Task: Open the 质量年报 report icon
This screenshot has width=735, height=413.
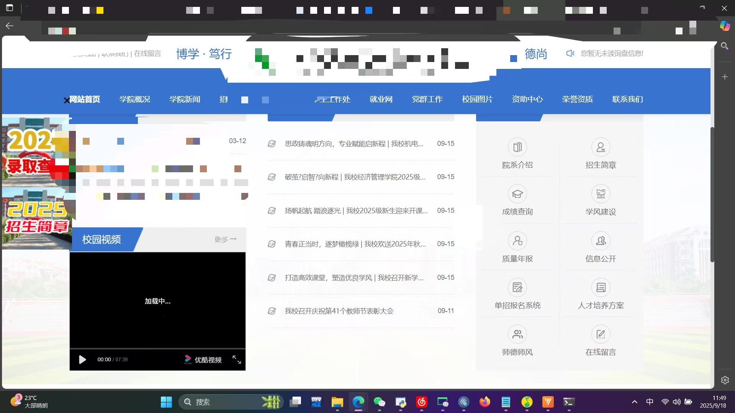Action: [x=517, y=241]
